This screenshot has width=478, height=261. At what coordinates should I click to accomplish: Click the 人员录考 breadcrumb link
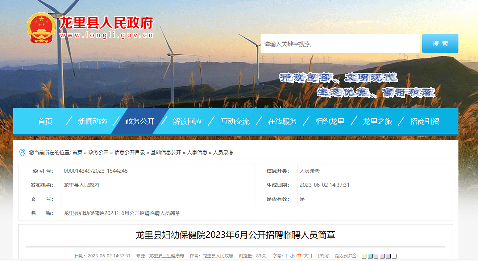(x=223, y=153)
